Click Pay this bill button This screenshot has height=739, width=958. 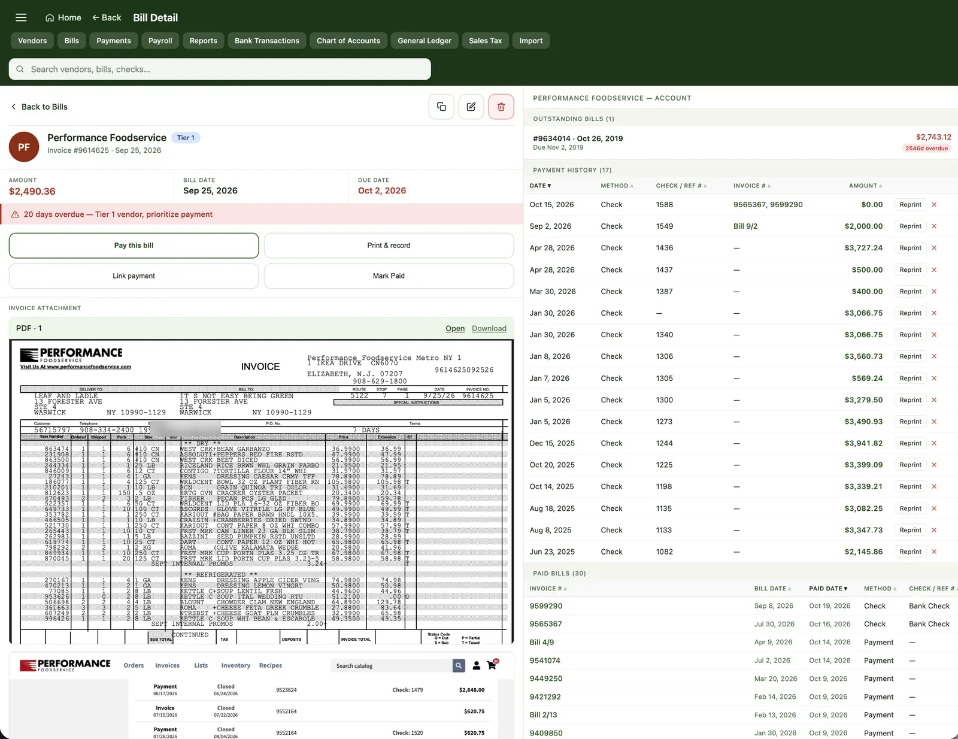click(x=134, y=246)
